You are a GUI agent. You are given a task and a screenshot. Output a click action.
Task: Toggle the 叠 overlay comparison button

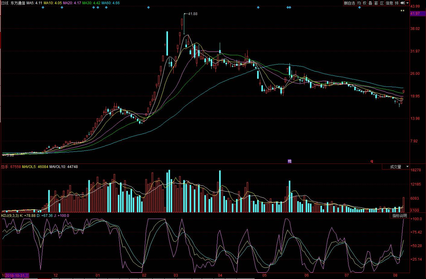pos(371,3)
